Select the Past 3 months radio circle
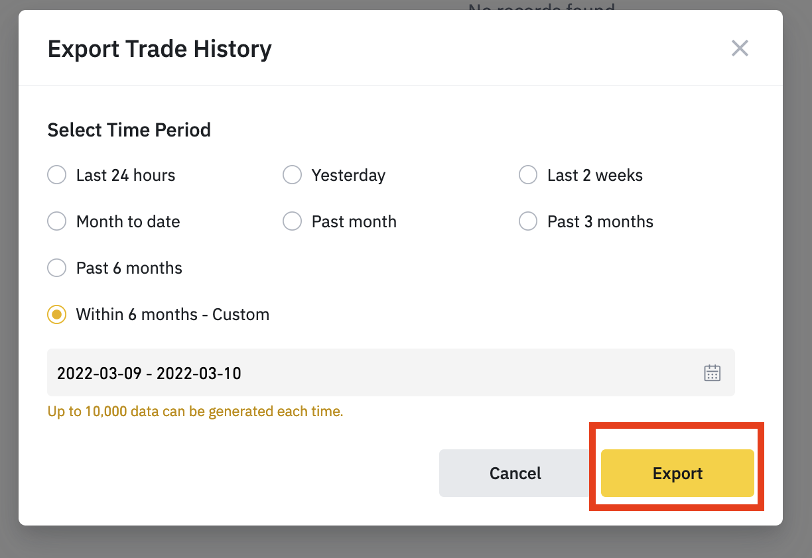The image size is (812, 558). tap(528, 221)
